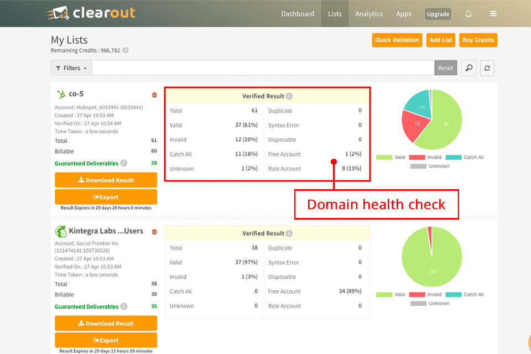Screen dimensions: 531x354
Task: Click Kintegra Free Account value 34 (89%)
Action: (x=350, y=291)
